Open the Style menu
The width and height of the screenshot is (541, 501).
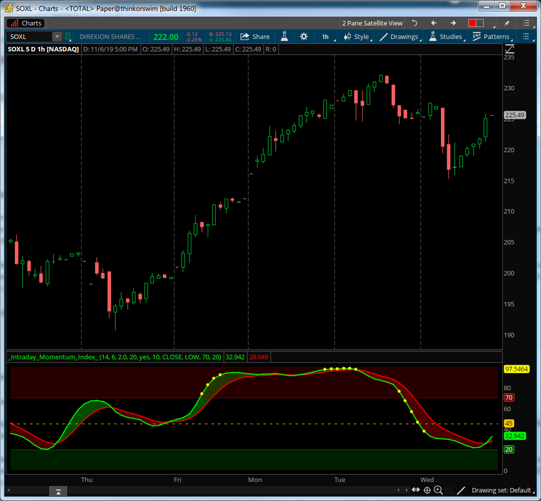point(358,36)
